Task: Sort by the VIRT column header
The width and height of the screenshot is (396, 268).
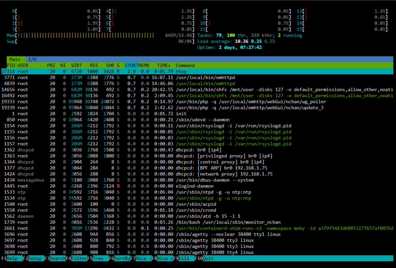Action: pyautogui.click(x=76, y=65)
